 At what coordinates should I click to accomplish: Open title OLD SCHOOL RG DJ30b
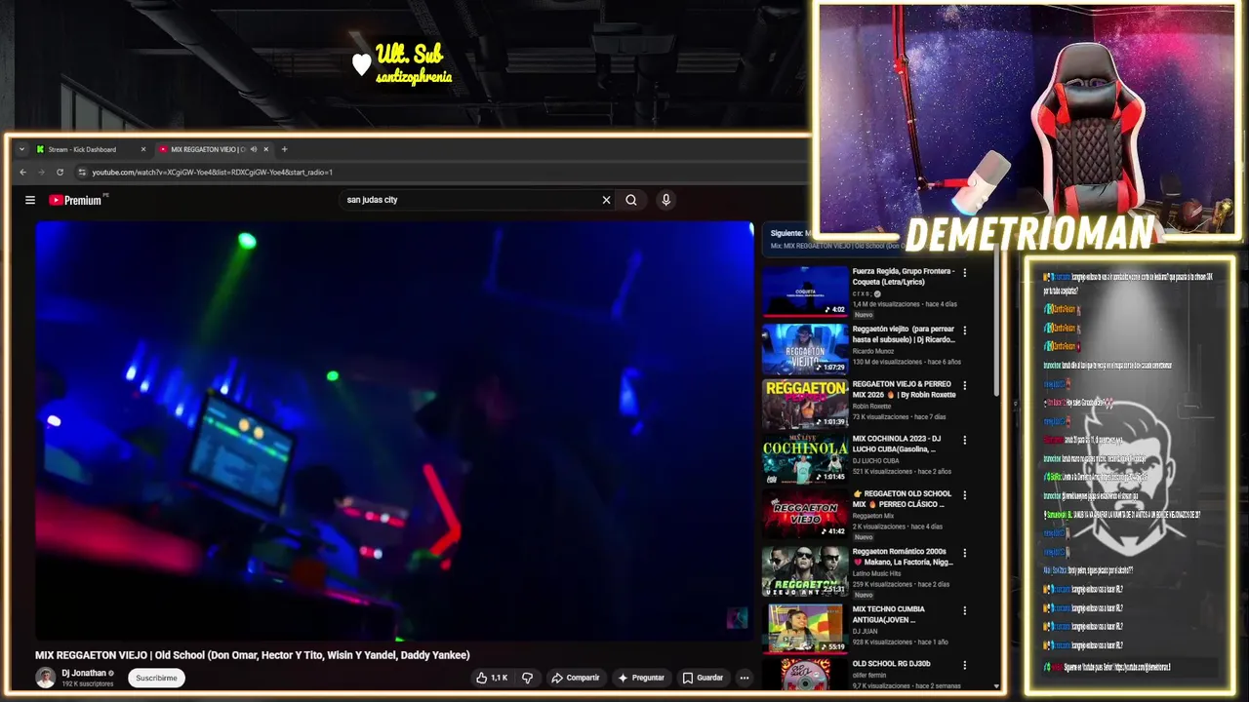click(x=892, y=664)
